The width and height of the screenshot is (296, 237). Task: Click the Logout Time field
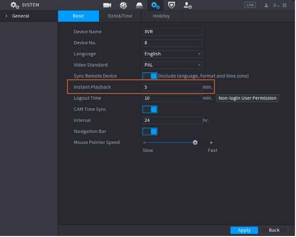pos(172,98)
